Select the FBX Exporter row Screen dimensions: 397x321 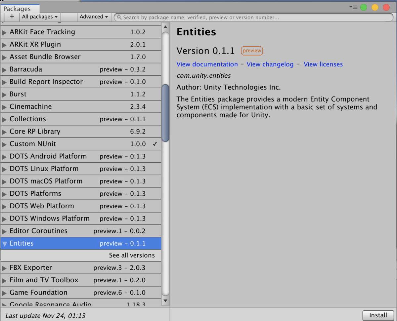(81, 268)
